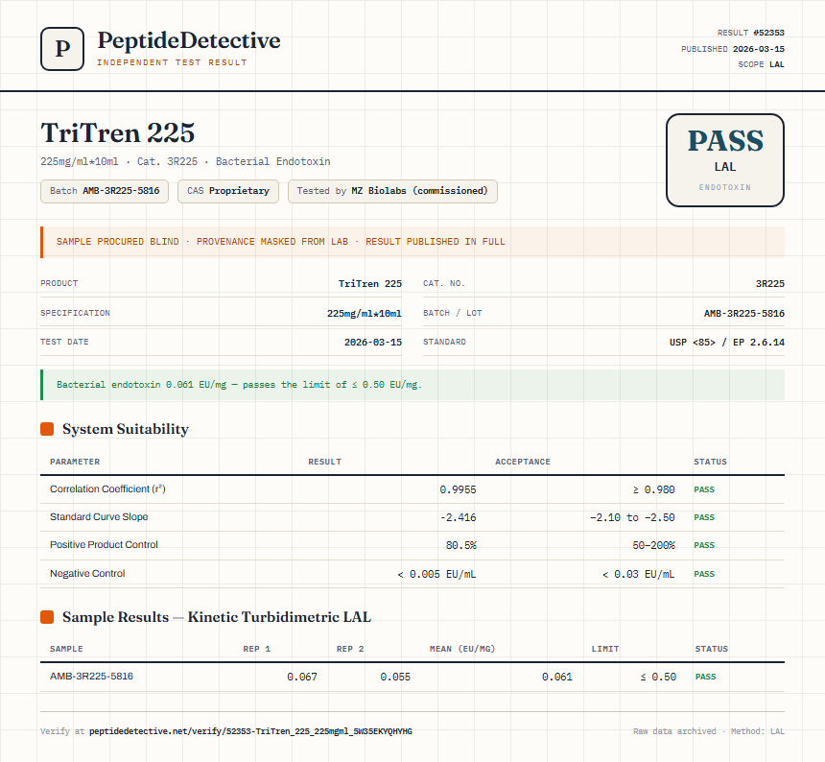Click the CAS Proprietary pill
The width and height of the screenshot is (825, 762).
(x=227, y=191)
